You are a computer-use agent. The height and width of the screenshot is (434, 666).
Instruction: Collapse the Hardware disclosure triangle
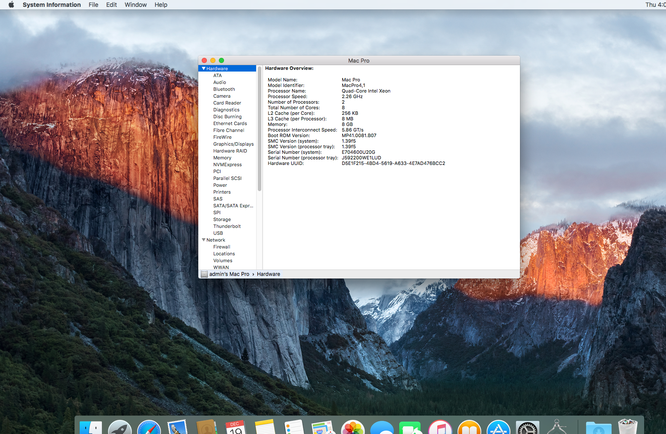[204, 69]
